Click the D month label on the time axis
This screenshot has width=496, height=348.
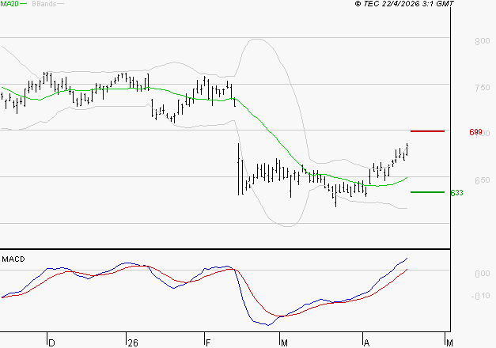click(x=52, y=342)
